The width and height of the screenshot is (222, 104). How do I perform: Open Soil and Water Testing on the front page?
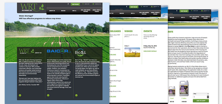tap(86, 11)
